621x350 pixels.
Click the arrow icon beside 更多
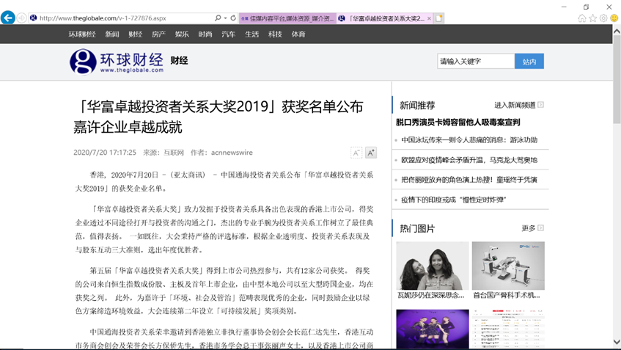(x=540, y=228)
